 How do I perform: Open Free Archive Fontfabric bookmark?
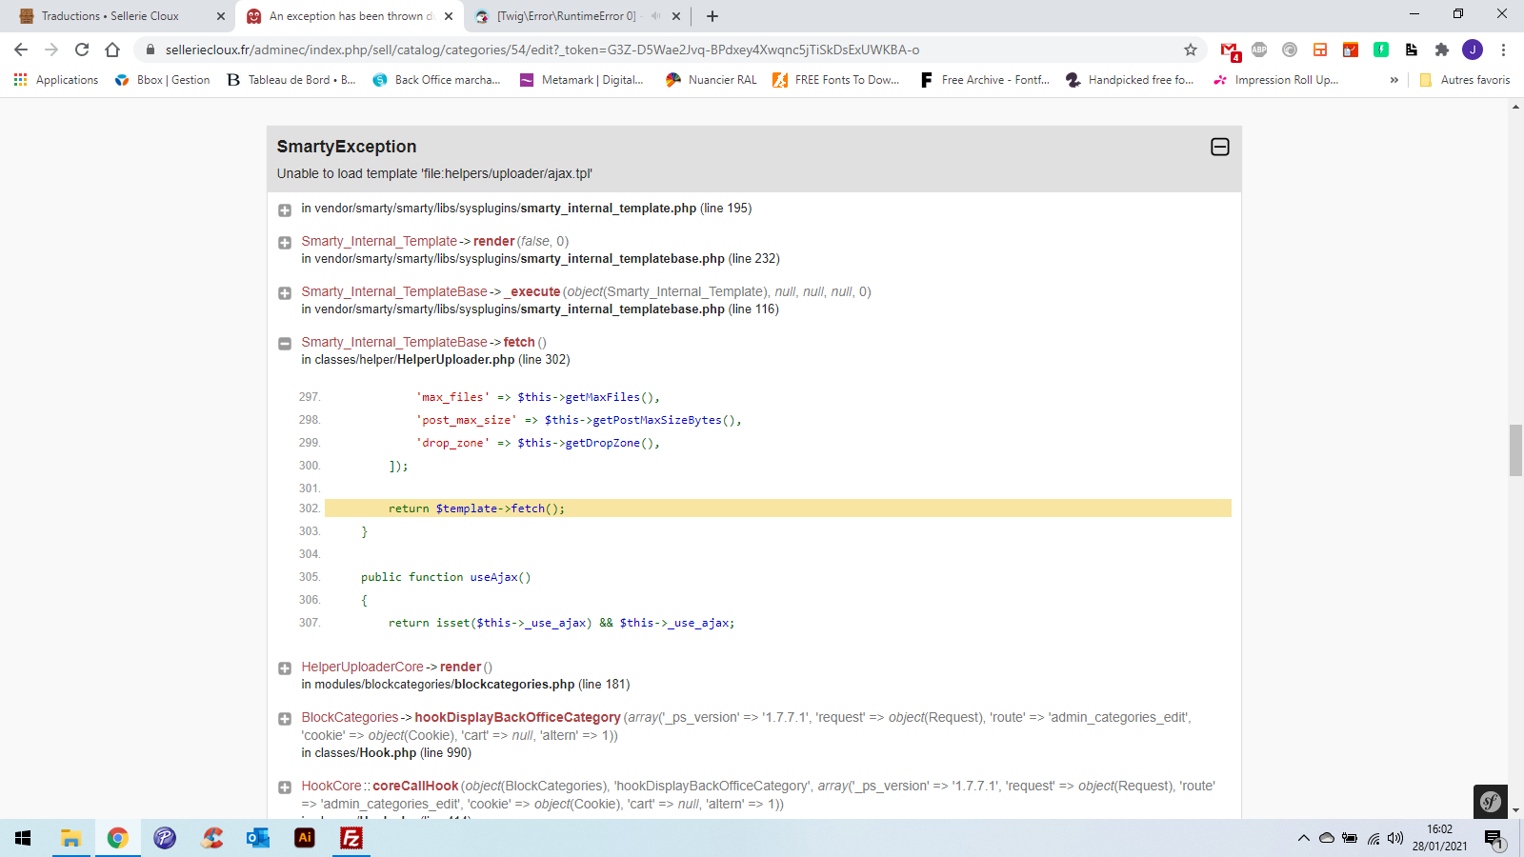point(984,80)
